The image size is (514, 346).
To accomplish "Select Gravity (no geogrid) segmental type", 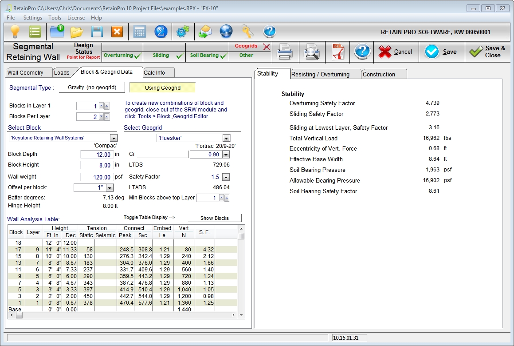I will pyautogui.click(x=91, y=88).
